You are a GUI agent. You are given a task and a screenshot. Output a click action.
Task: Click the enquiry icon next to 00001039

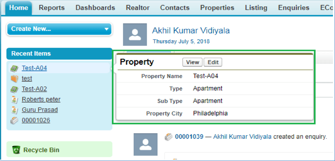169,137
